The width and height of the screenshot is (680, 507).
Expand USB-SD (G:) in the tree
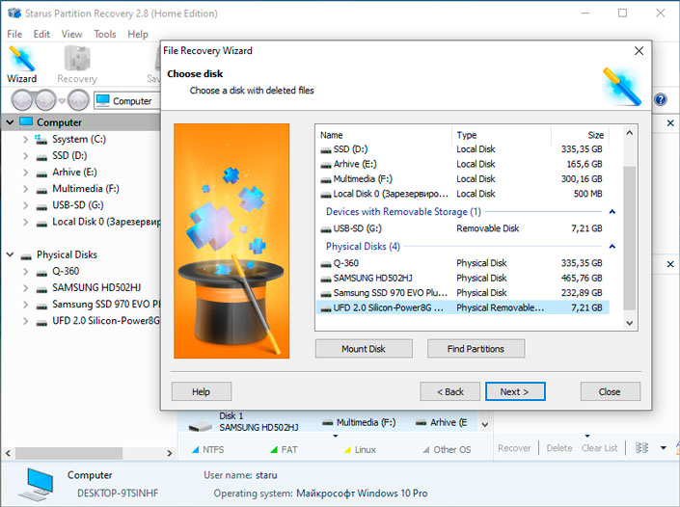pos(26,205)
